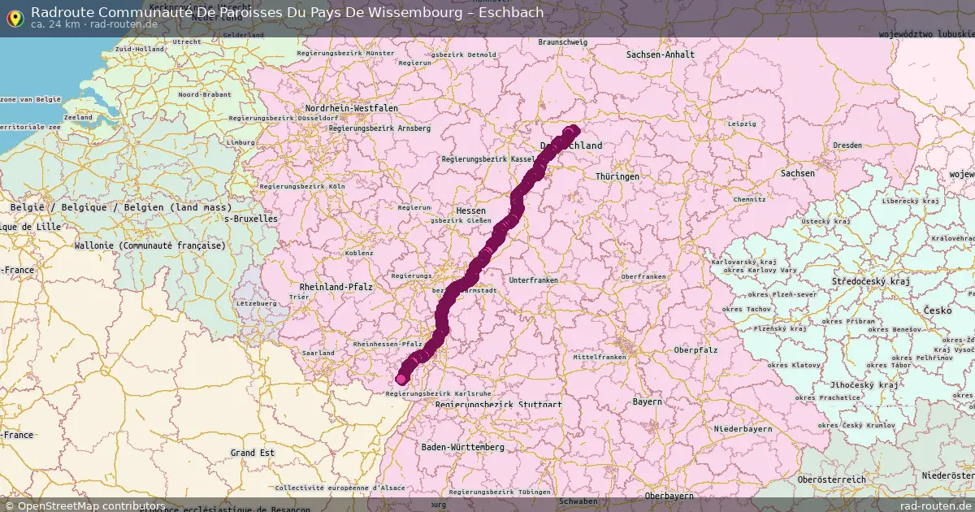The height and width of the screenshot is (512, 975).
Task: Click the Thüringen map label
Action: point(617,176)
